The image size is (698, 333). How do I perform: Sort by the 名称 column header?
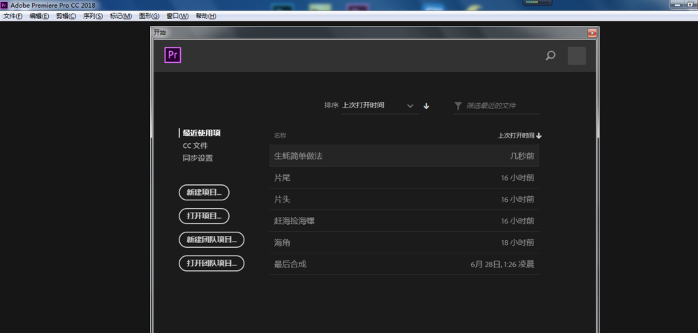click(x=280, y=135)
